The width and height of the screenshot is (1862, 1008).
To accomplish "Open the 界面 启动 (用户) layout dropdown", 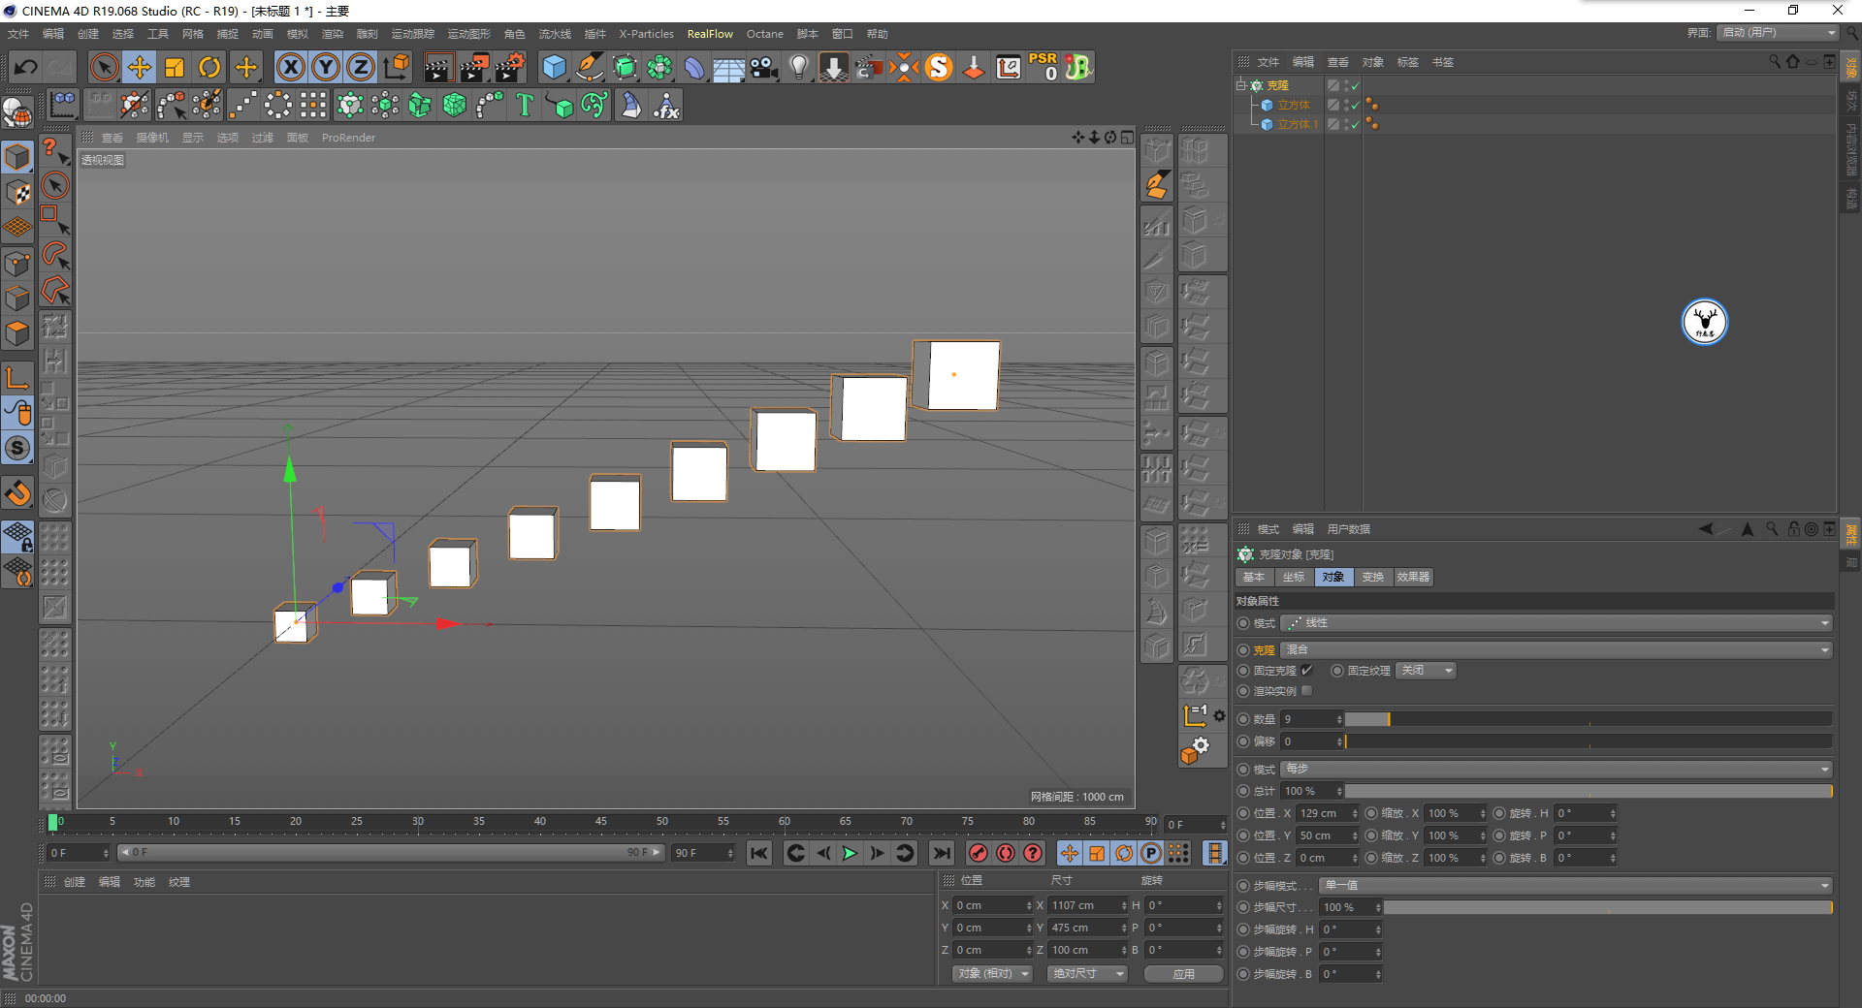I will coord(1779,33).
